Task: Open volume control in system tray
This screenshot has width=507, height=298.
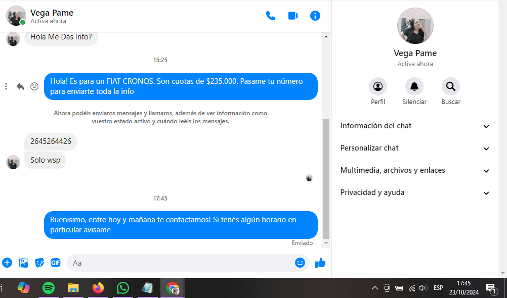Action: pos(423,288)
